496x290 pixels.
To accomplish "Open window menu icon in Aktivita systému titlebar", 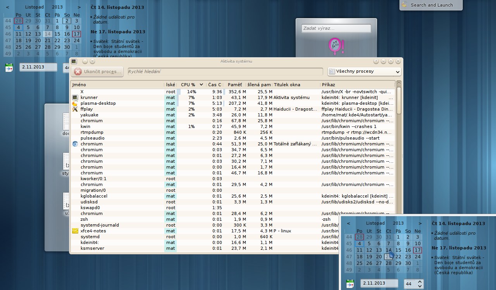I will (x=74, y=61).
